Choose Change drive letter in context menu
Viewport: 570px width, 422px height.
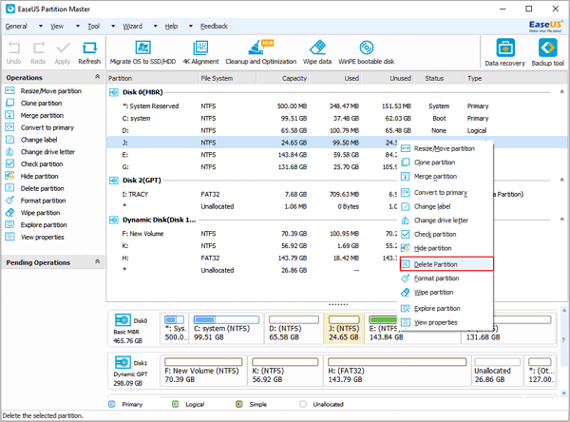point(446,221)
